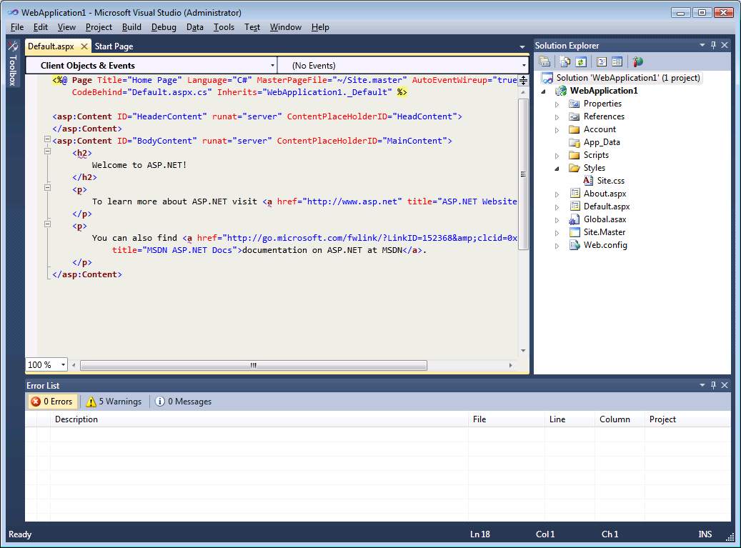Click the Refresh icon in Solution Explorer
This screenshot has height=548, width=741.
580,62
